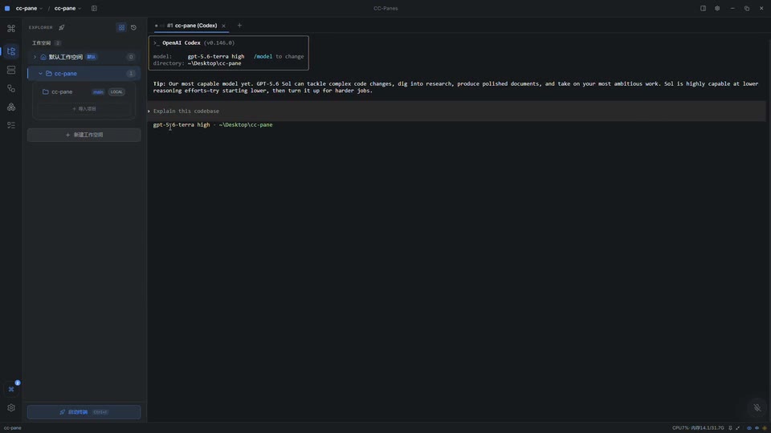Open the source control icon in the left sidebar

pyautogui.click(x=10, y=88)
